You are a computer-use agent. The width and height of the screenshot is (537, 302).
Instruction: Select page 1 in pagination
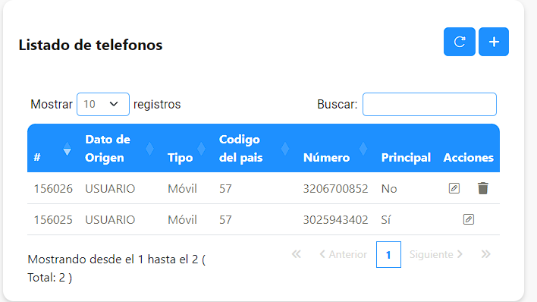coord(388,255)
